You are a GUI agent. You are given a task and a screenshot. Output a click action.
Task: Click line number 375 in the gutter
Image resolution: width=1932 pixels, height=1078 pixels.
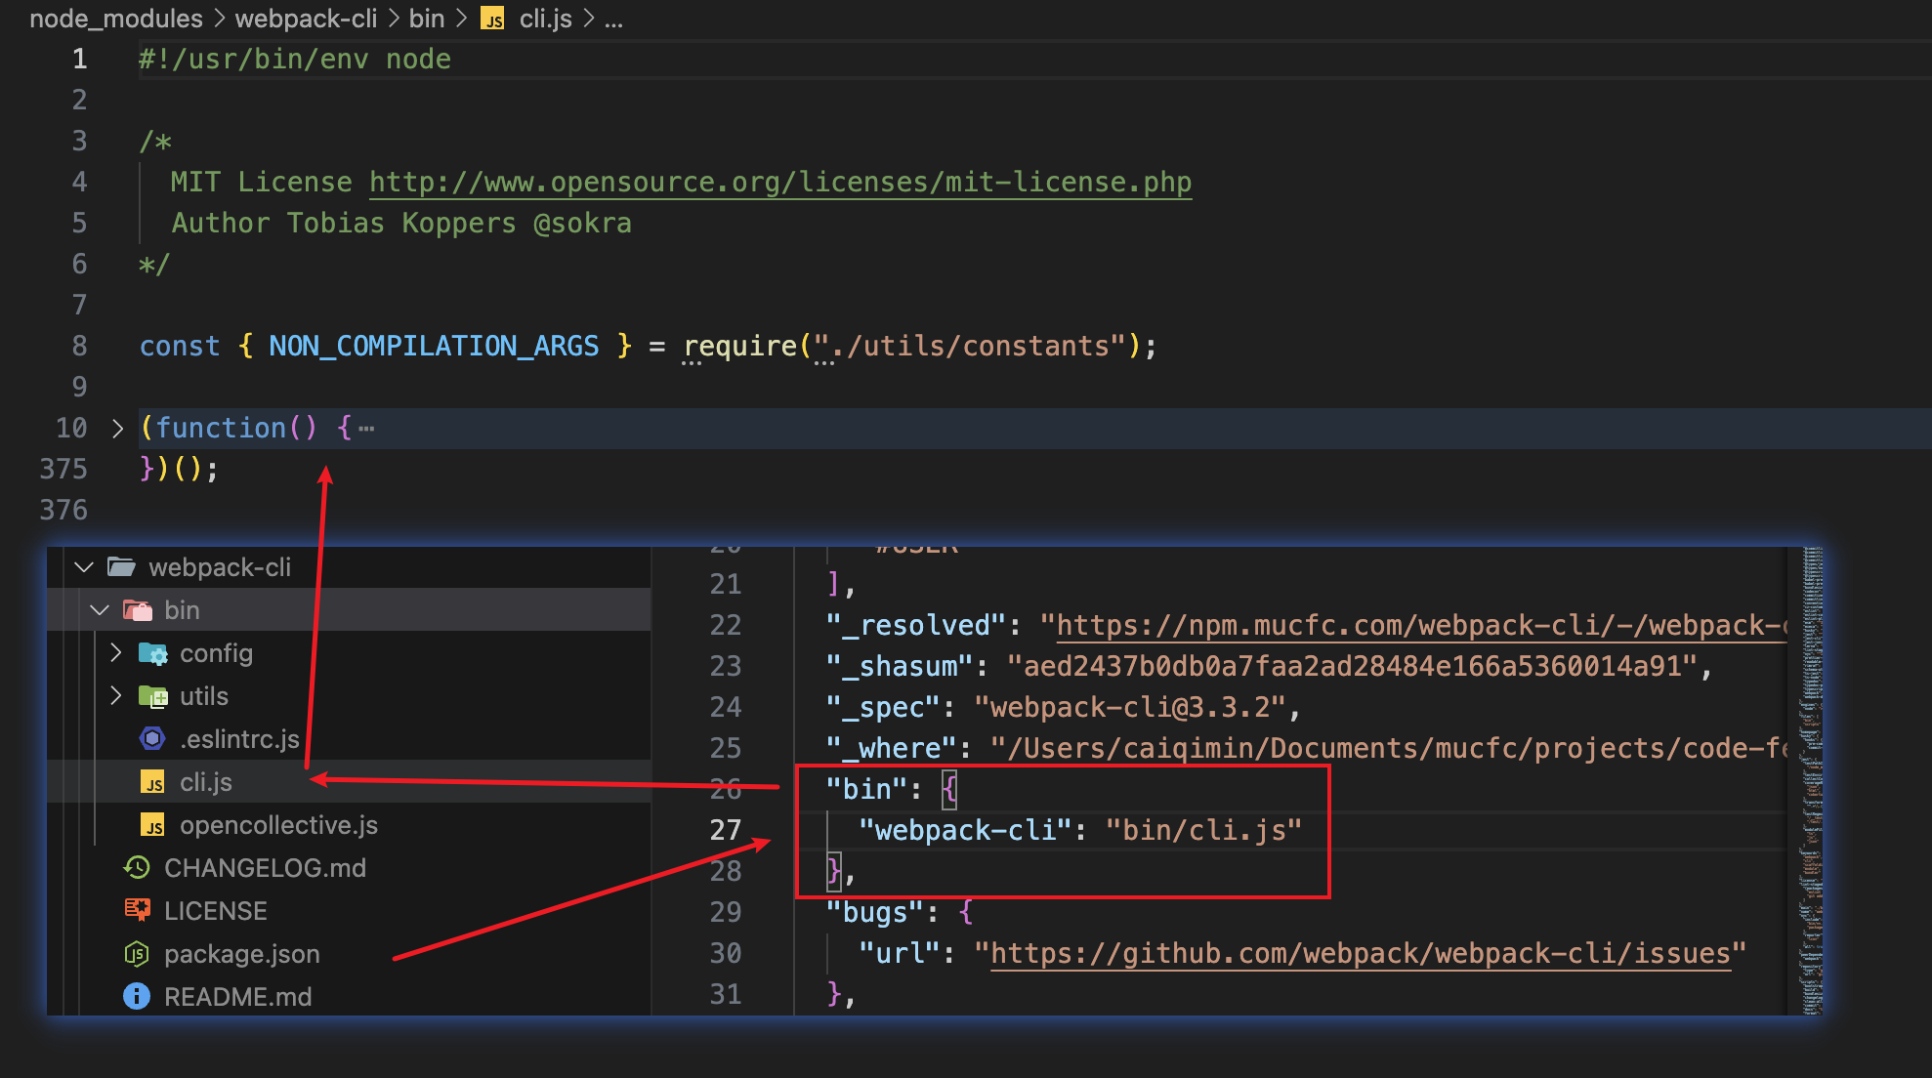[x=63, y=470]
